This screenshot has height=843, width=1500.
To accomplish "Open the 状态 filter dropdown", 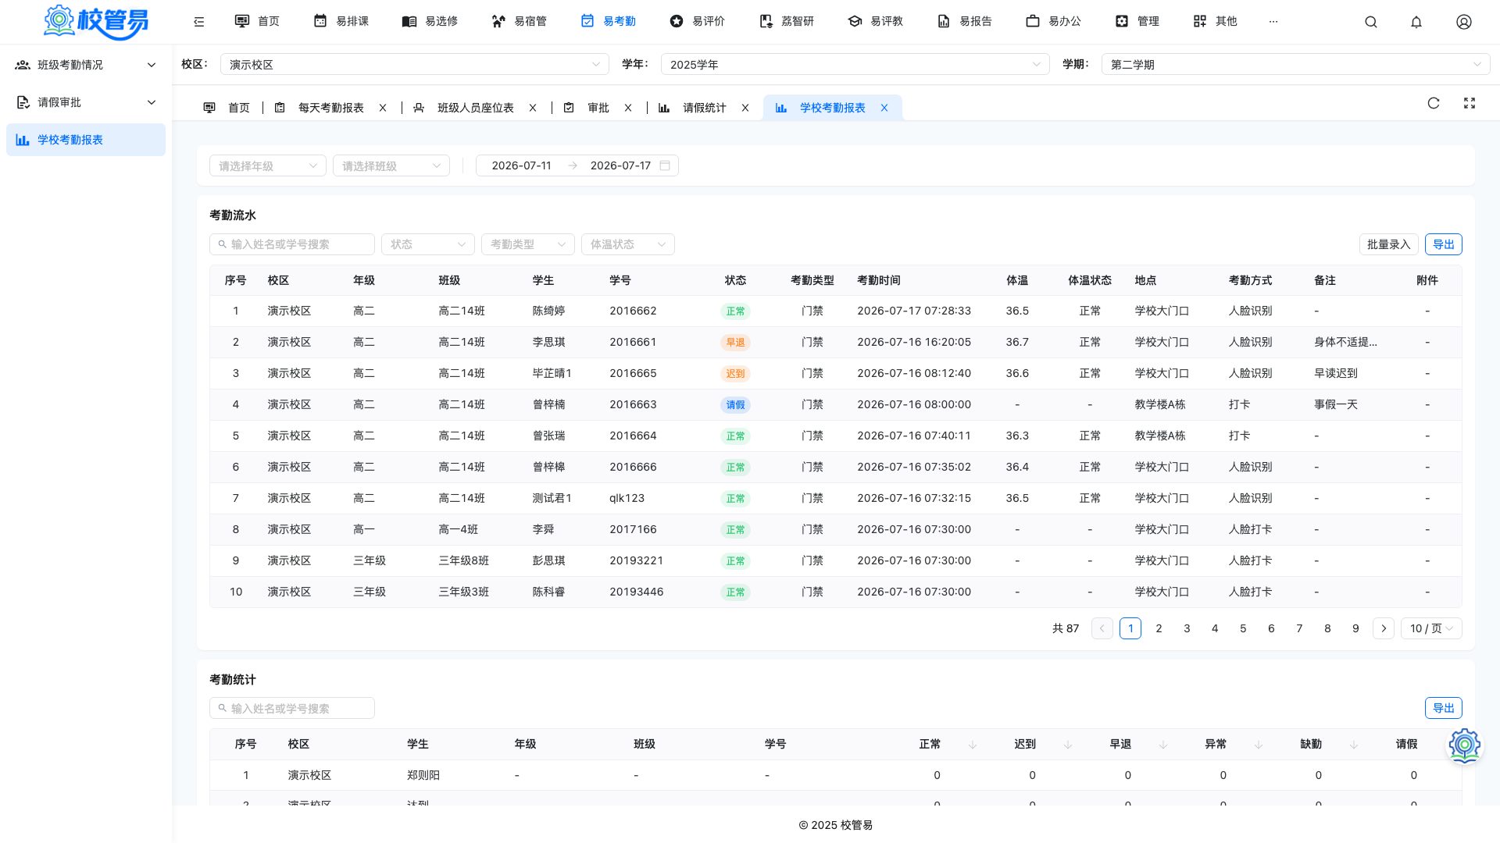I will click(x=428, y=244).
